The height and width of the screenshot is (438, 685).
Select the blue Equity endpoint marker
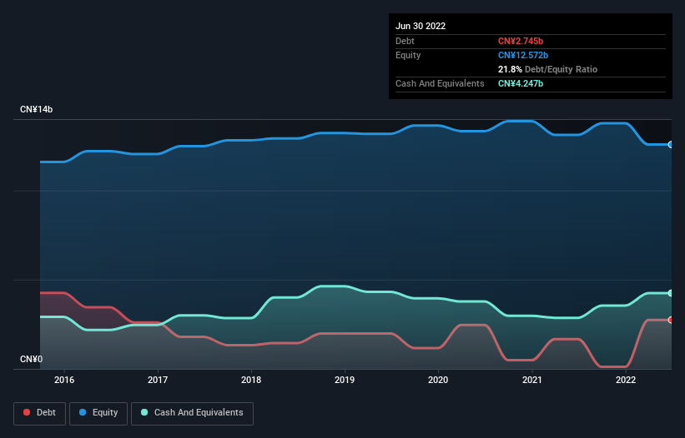coord(671,145)
